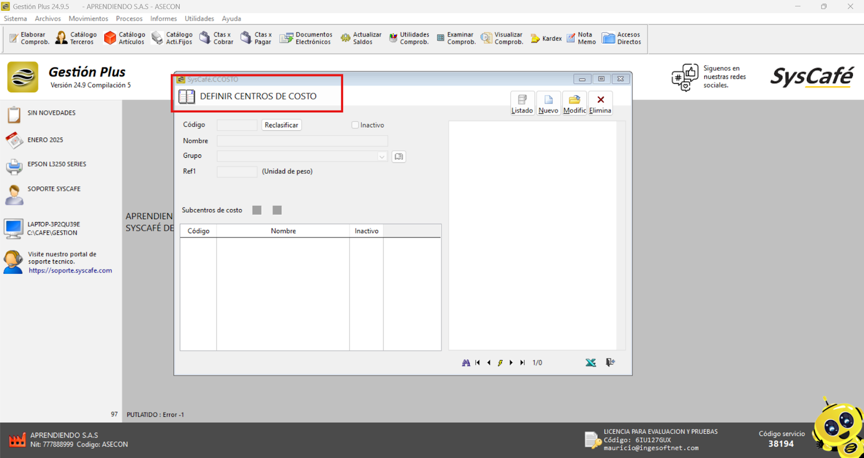Toggle the Inactivo checkbox

click(355, 125)
